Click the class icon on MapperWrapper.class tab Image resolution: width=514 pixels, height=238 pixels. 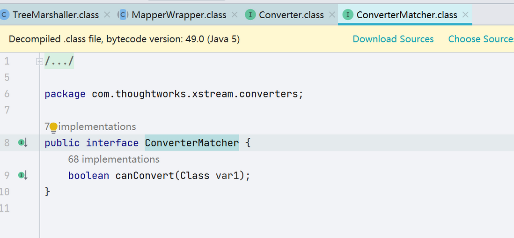[x=123, y=15]
